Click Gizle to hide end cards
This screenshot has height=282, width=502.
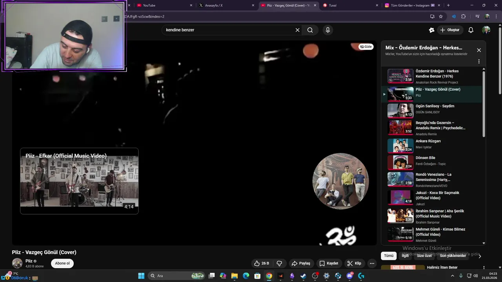(366, 47)
